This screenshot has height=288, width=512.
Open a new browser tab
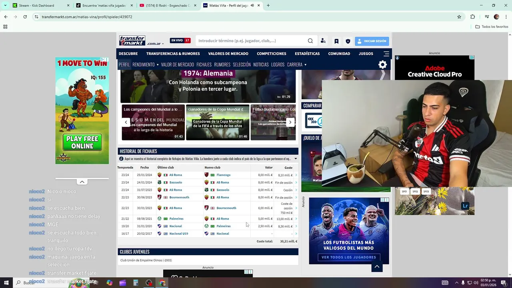point(268,6)
